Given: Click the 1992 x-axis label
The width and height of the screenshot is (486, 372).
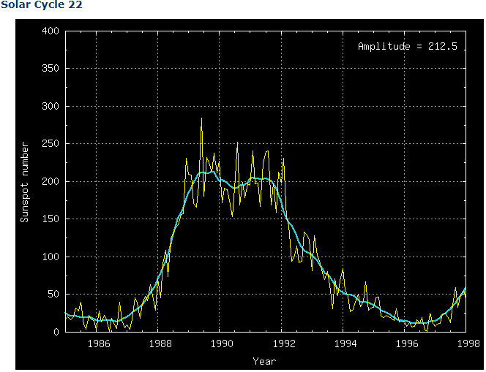Looking at the screenshot, I should pyautogui.click(x=284, y=343).
